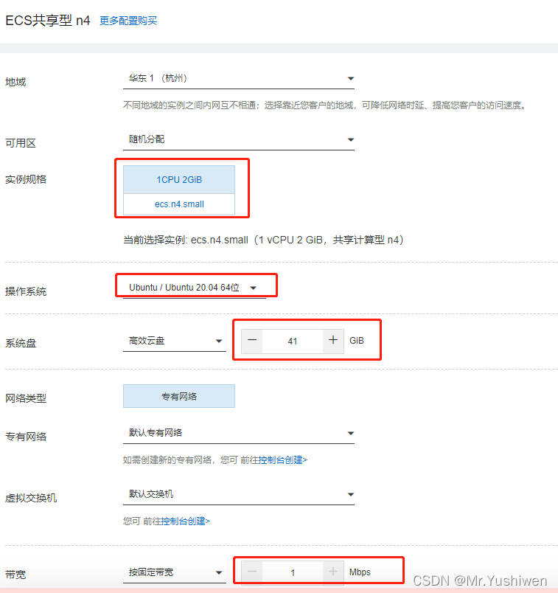Open 控制台创建 link under 专有网络
Screen dimensions: 558x593
(282, 460)
